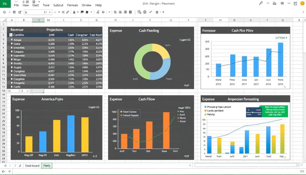Select the pen annotation icon on the toolbar

click(x=67, y=12)
